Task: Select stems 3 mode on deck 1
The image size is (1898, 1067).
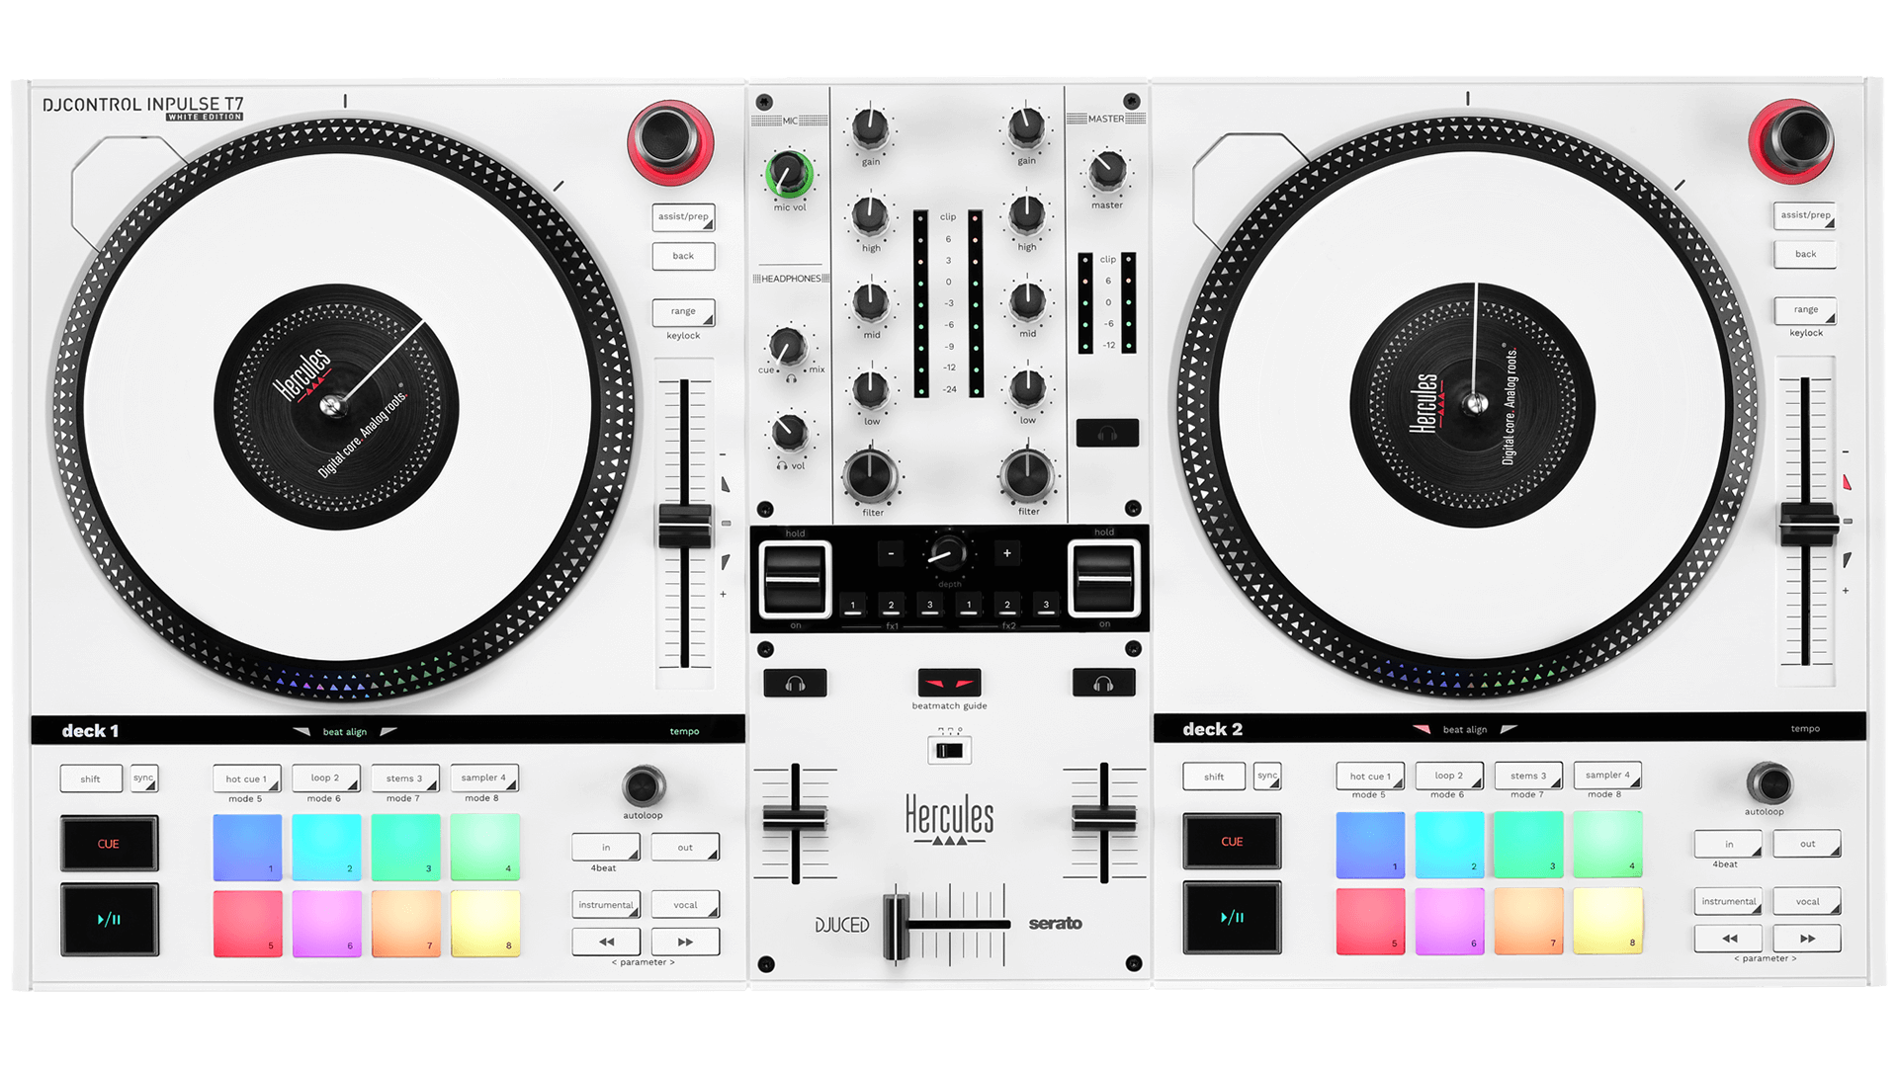Action: (405, 779)
